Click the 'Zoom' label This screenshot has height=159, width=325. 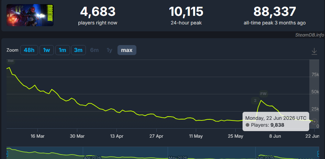click(12, 50)
